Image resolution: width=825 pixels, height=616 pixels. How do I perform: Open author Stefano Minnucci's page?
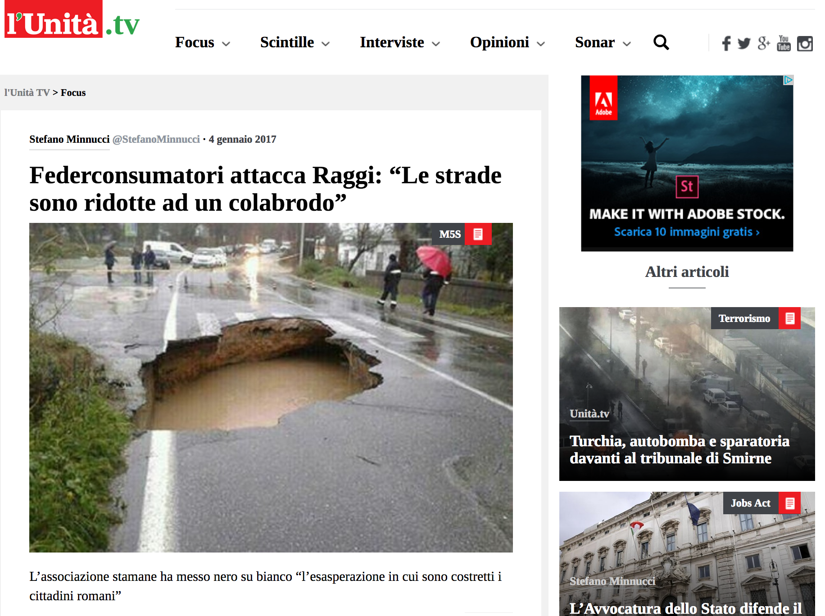pyautogui.click(x=69, y=140)
